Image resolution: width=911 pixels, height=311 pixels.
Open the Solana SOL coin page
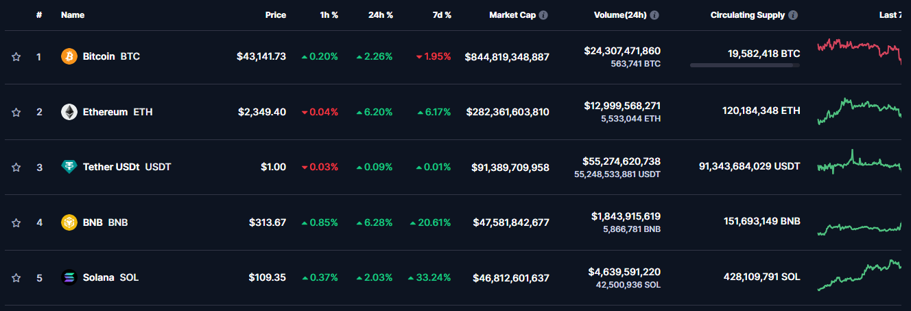(110, 277)
